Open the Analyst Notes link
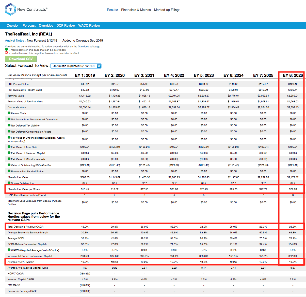306x297 pixels. click(14, 41)
